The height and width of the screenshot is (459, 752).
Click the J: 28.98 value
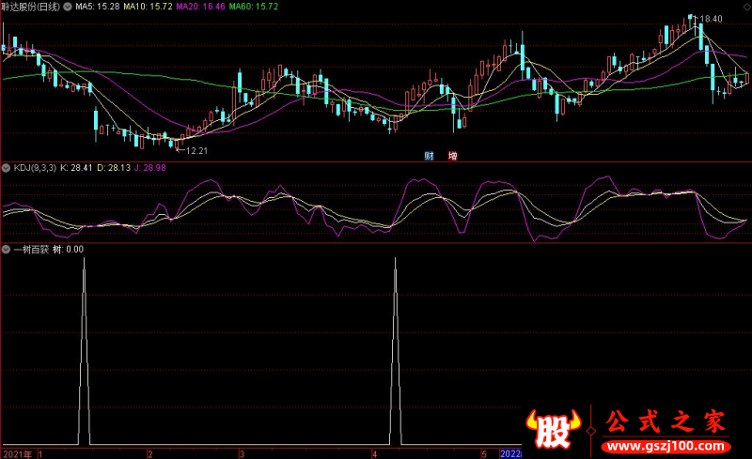pyautogui.click(x=150, y=168)
